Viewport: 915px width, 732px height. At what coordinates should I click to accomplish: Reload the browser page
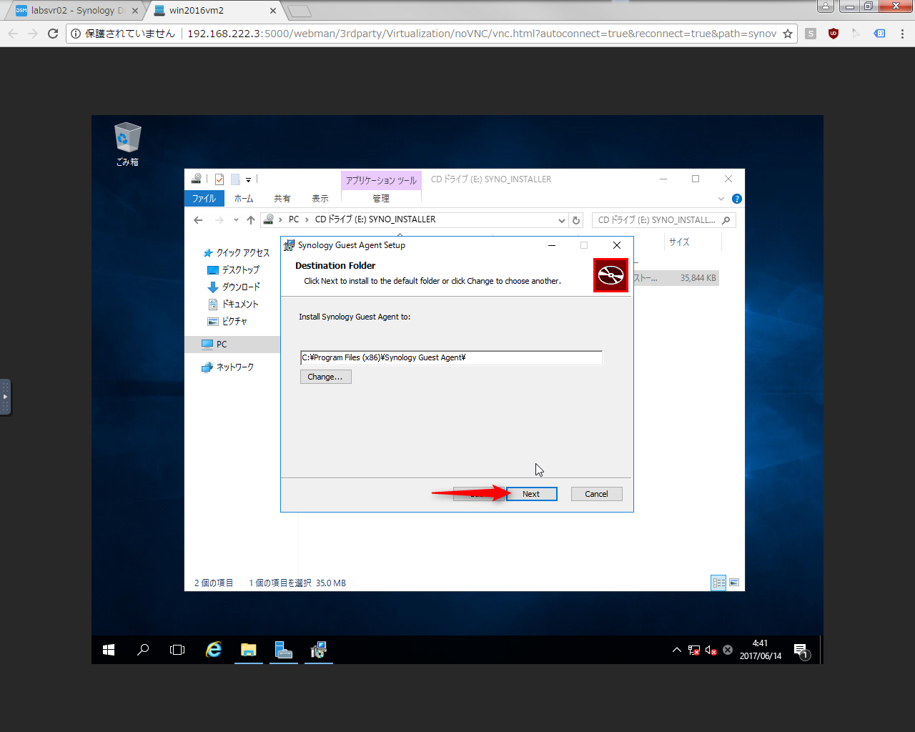(53, 34)
